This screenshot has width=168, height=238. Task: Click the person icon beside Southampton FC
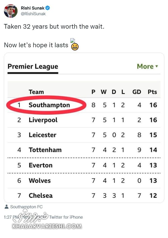(x=7, y=207)
